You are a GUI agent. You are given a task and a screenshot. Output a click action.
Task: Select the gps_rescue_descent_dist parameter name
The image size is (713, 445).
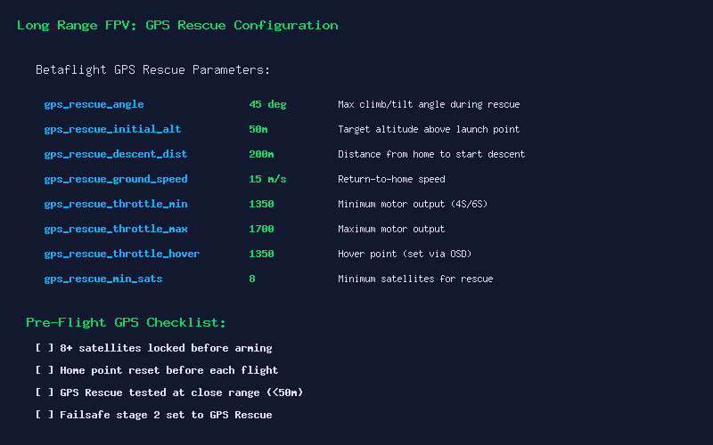tap(116, 154)
